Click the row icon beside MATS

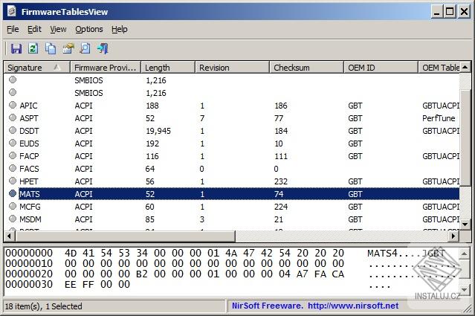tap(13, 193)
